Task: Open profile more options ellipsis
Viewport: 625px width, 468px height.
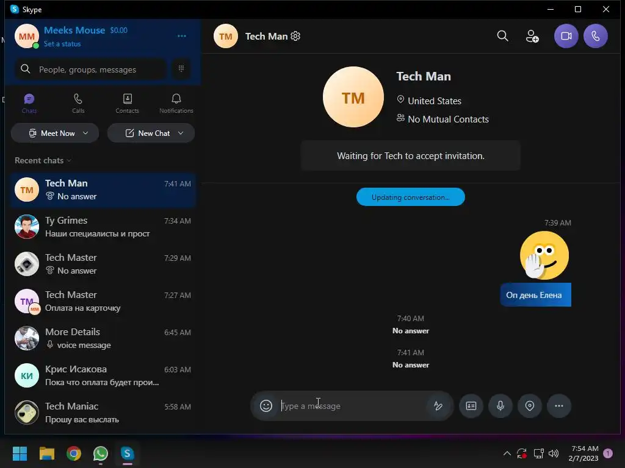Action: click(182, 36)
